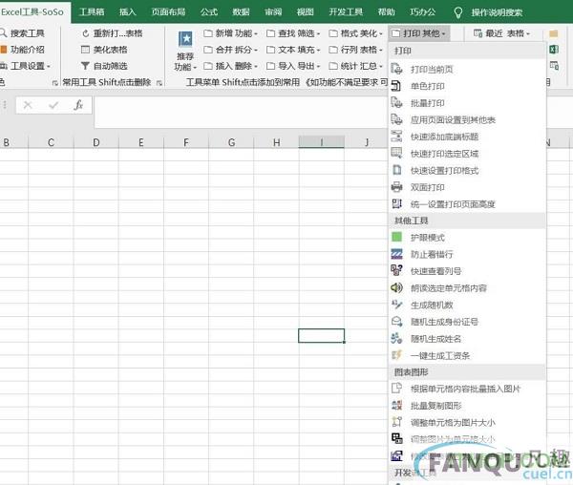Select column D header
This screenshot has width=573, height=485.
click(x=96, y=142)
